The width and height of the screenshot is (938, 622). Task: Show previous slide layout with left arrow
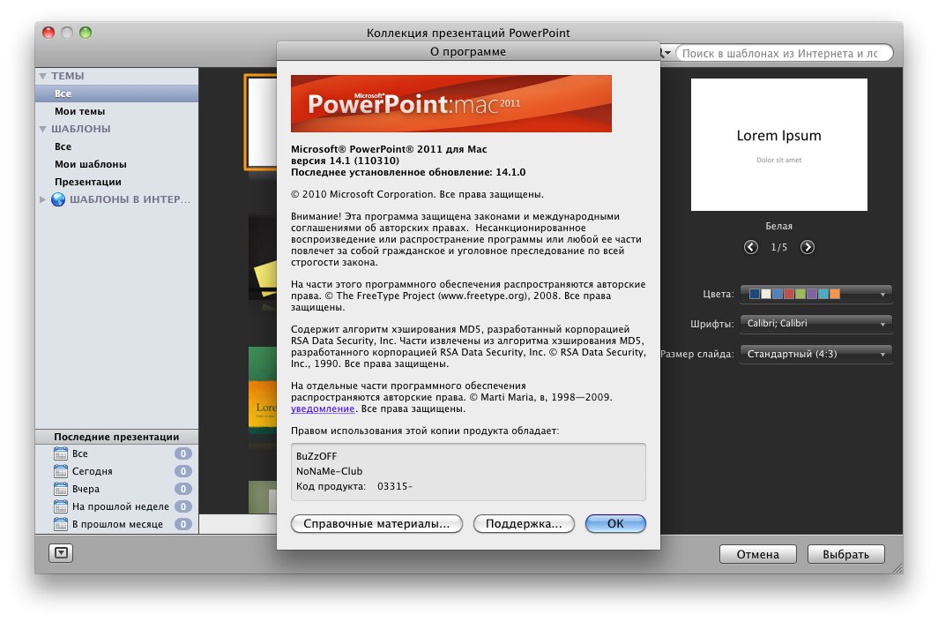click(751, 247)
